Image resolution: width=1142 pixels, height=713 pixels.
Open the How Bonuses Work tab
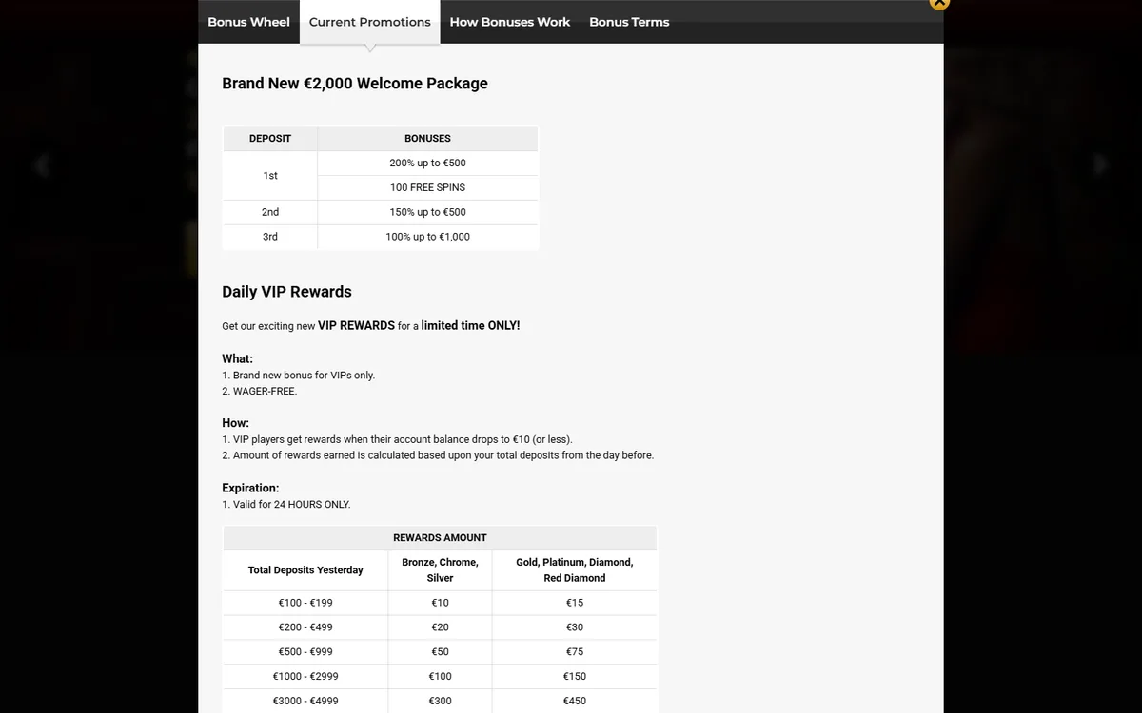[510, 22]
